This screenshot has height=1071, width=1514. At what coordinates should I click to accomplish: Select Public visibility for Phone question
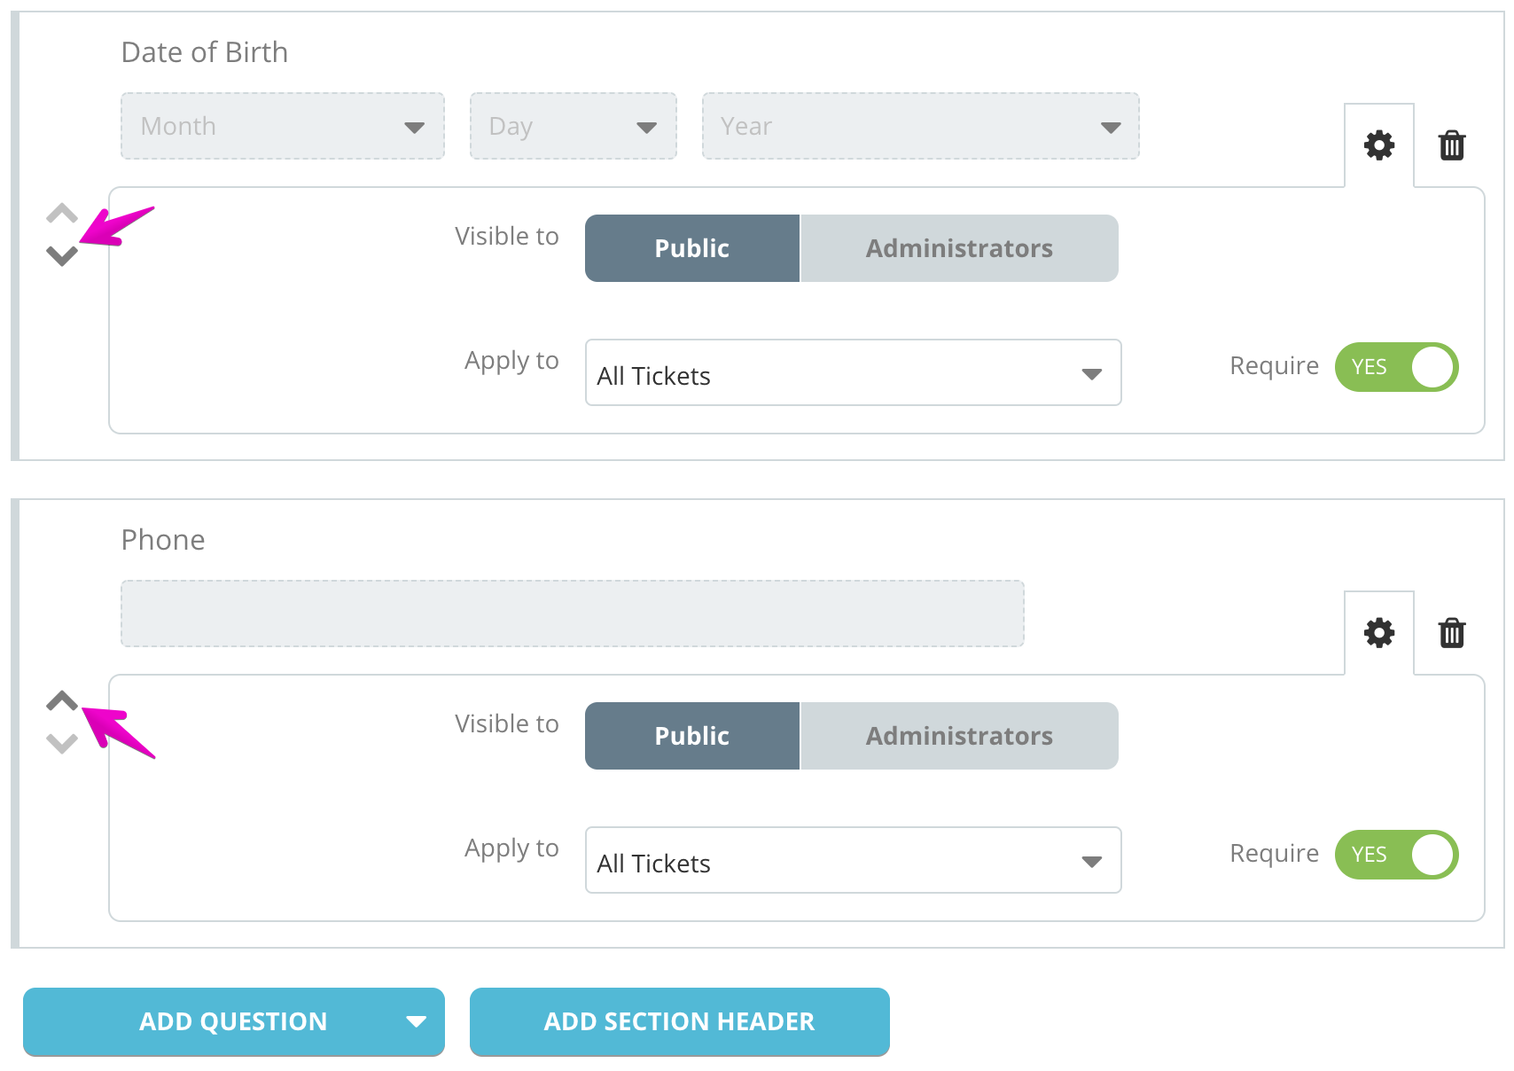click(x=691, y=736)
